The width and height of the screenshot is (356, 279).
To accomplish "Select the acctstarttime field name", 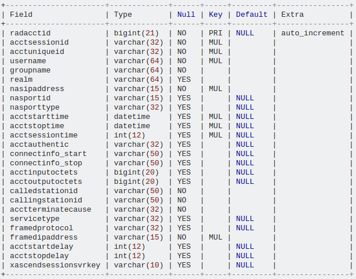I will point(39,117).
